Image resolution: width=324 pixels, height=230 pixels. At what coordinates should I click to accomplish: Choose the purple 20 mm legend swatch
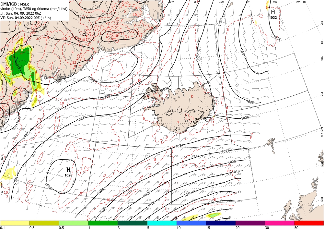tap(250, 223)
